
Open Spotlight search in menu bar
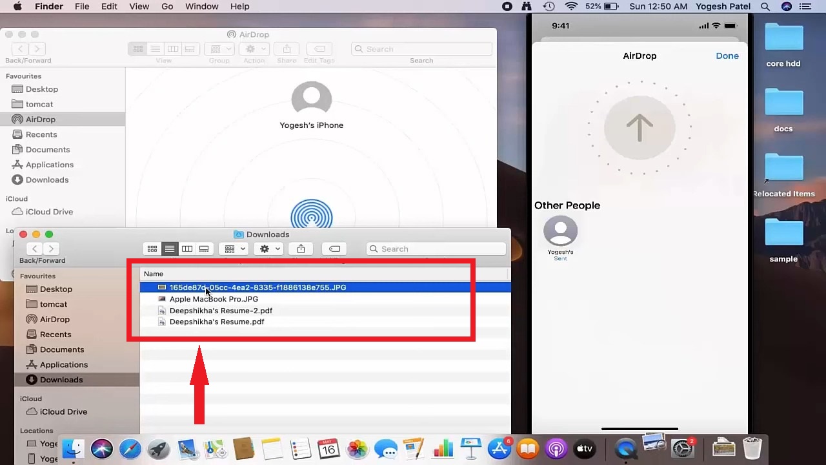point(765,6)
